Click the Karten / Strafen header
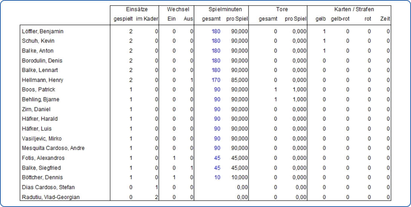This screenshot has width=411, height=207. (x=354, y=9)
